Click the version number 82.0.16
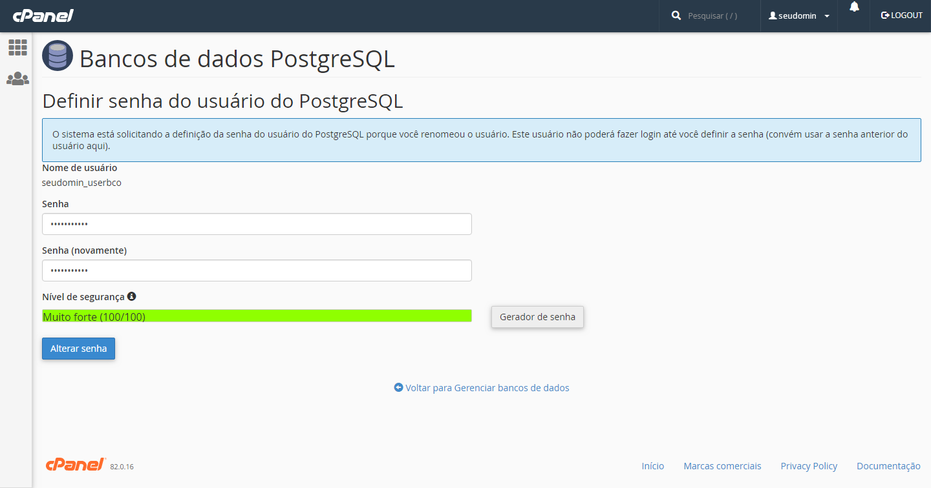 point(122,467)
